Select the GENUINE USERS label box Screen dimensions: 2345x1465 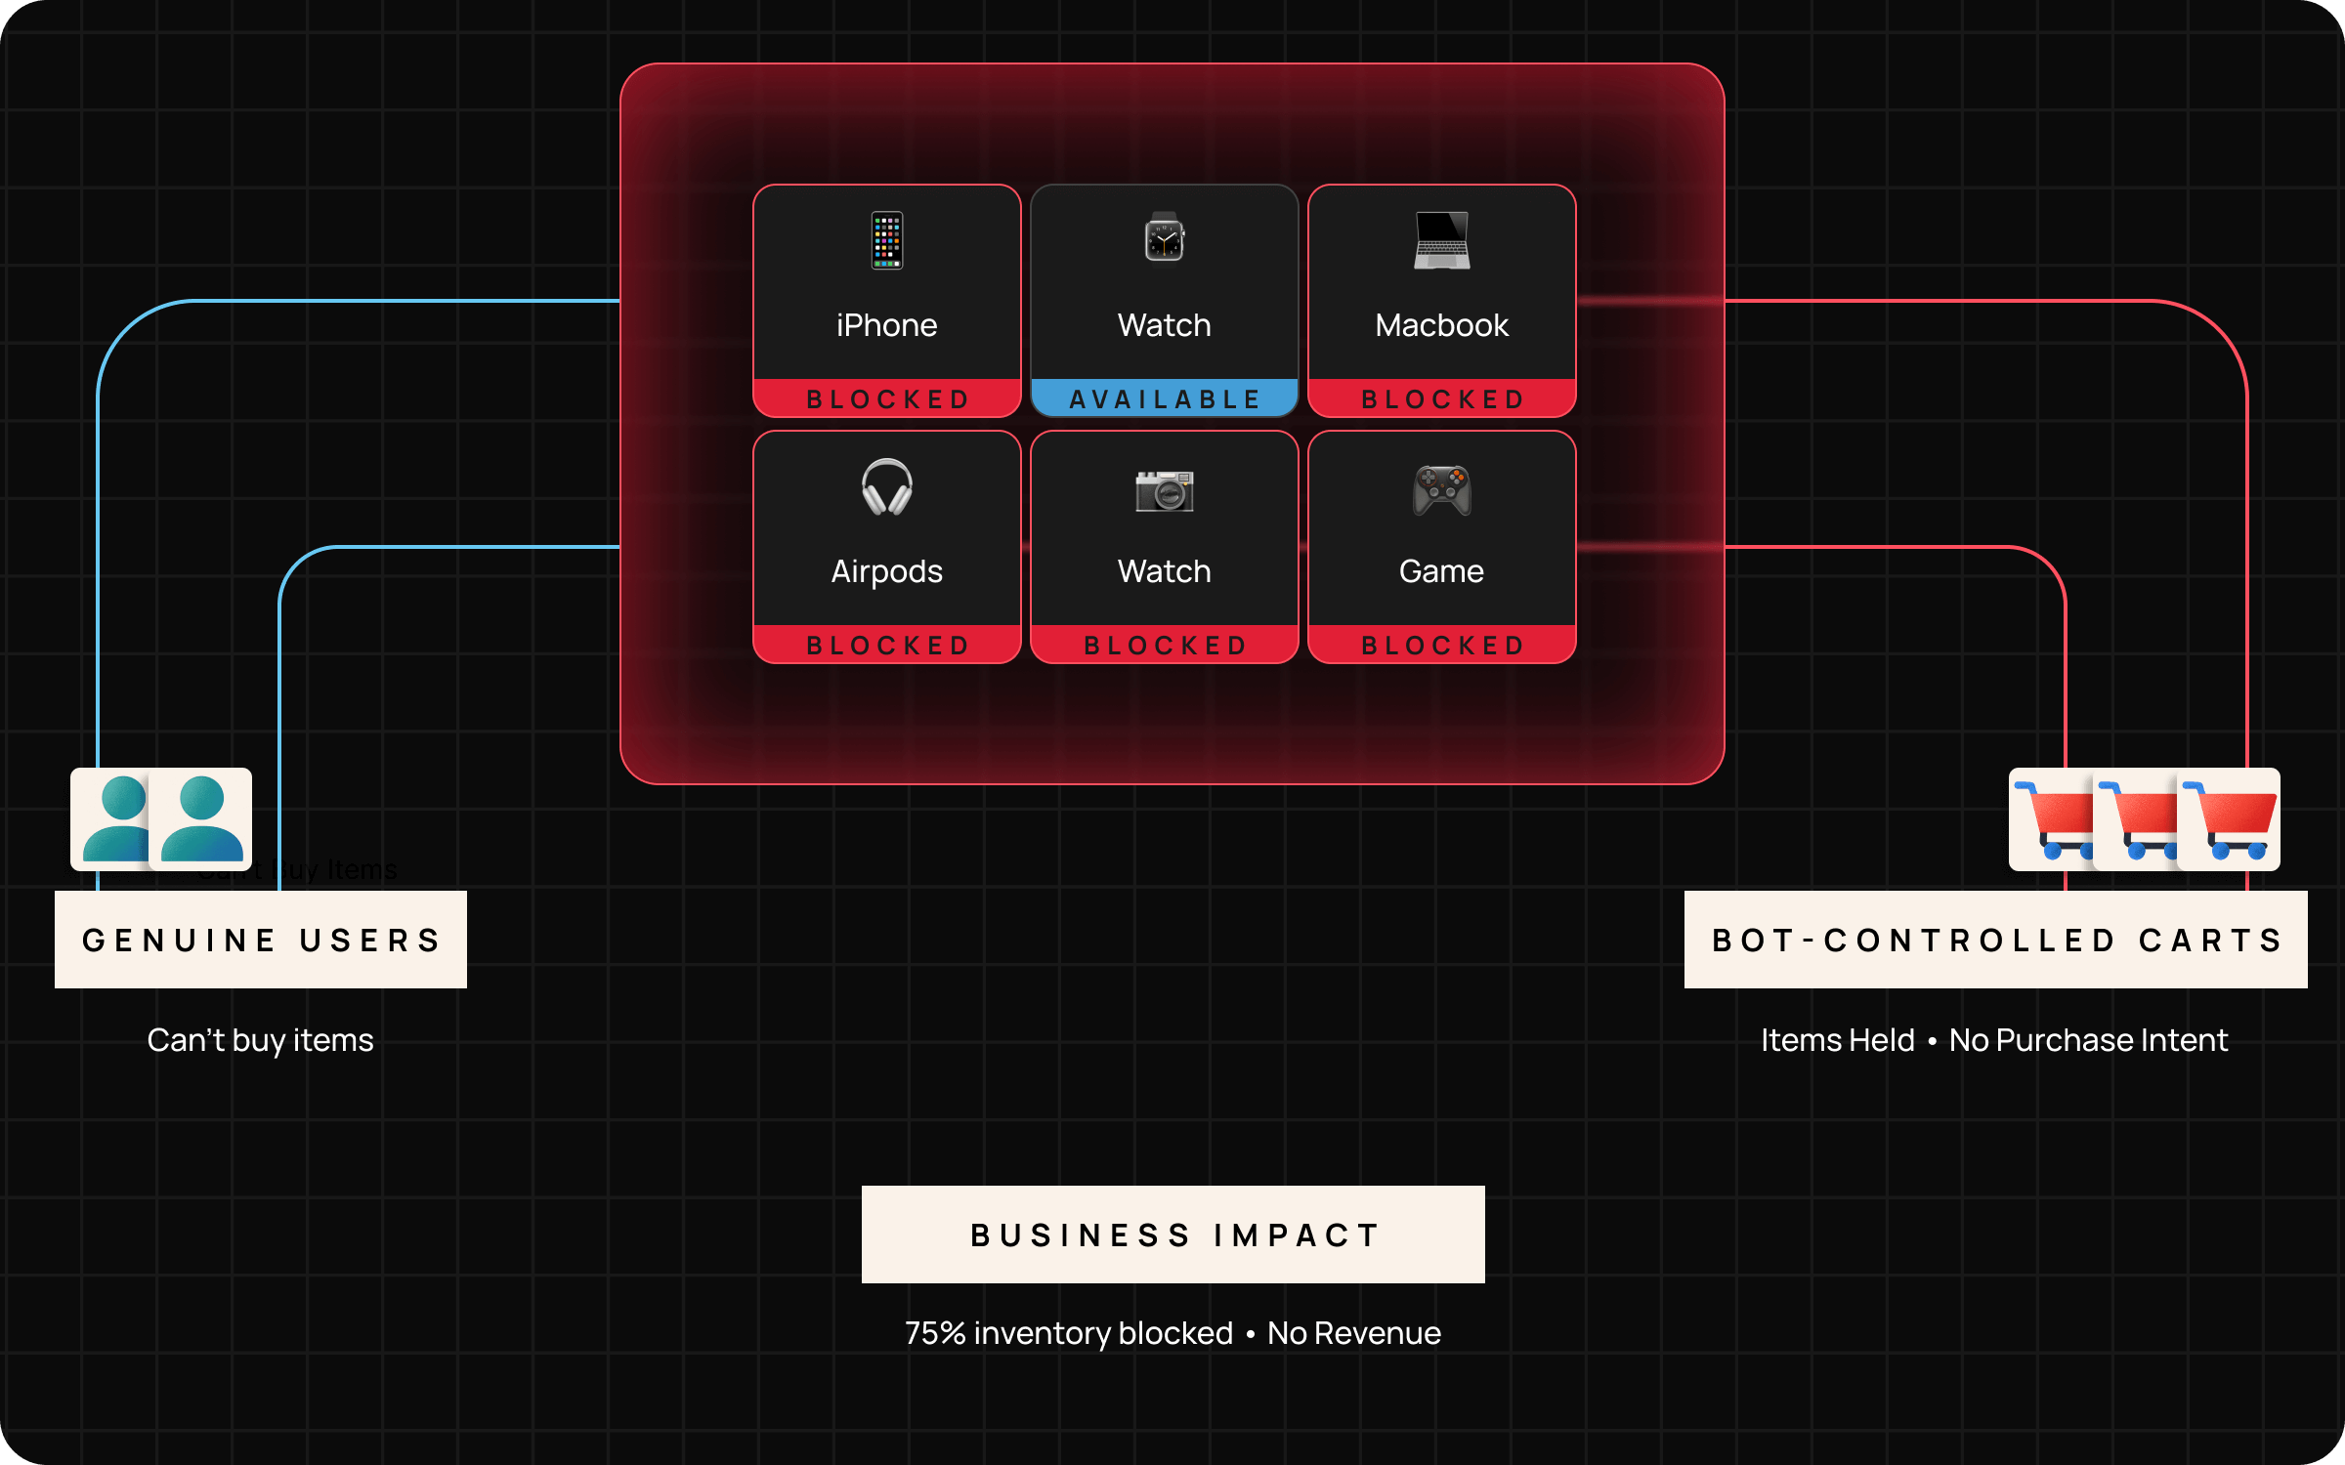[261, 940]
